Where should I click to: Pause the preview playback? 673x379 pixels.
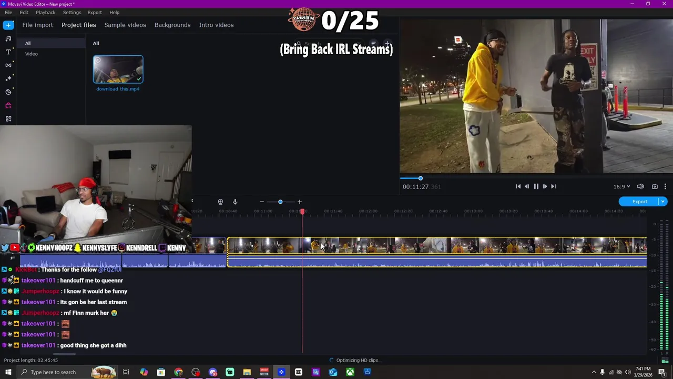(x=536, y=186)
